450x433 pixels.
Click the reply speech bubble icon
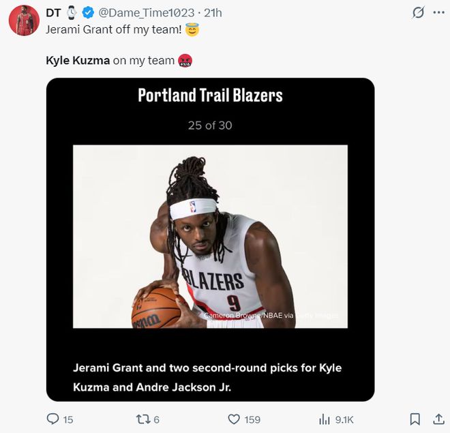(x=52, y=419)
